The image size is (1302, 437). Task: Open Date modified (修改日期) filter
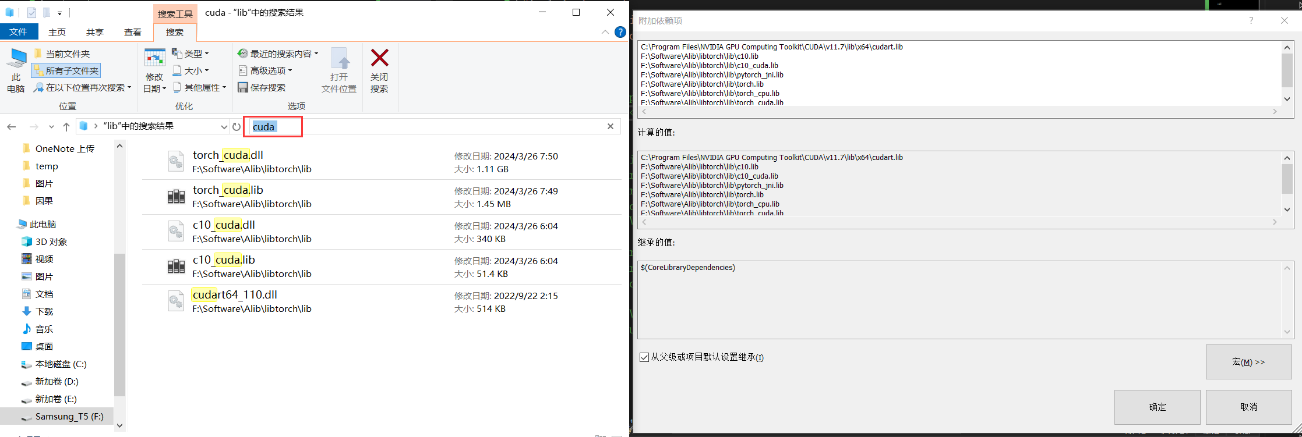click(154, 70)
